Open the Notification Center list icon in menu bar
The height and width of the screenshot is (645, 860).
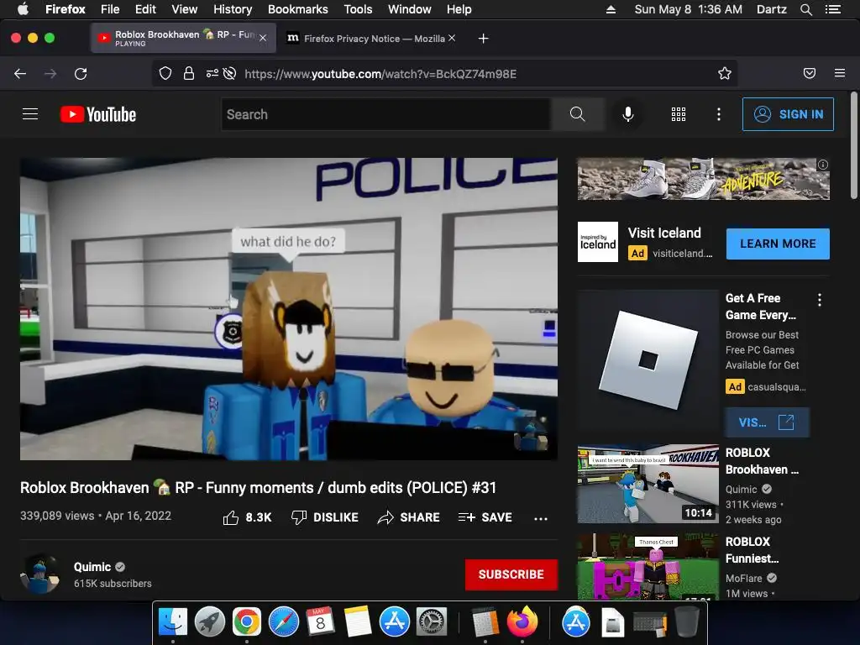[x=833, y=9]
